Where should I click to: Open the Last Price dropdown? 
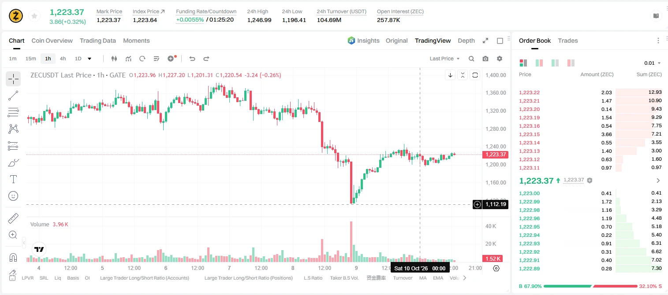click(444, 59)
